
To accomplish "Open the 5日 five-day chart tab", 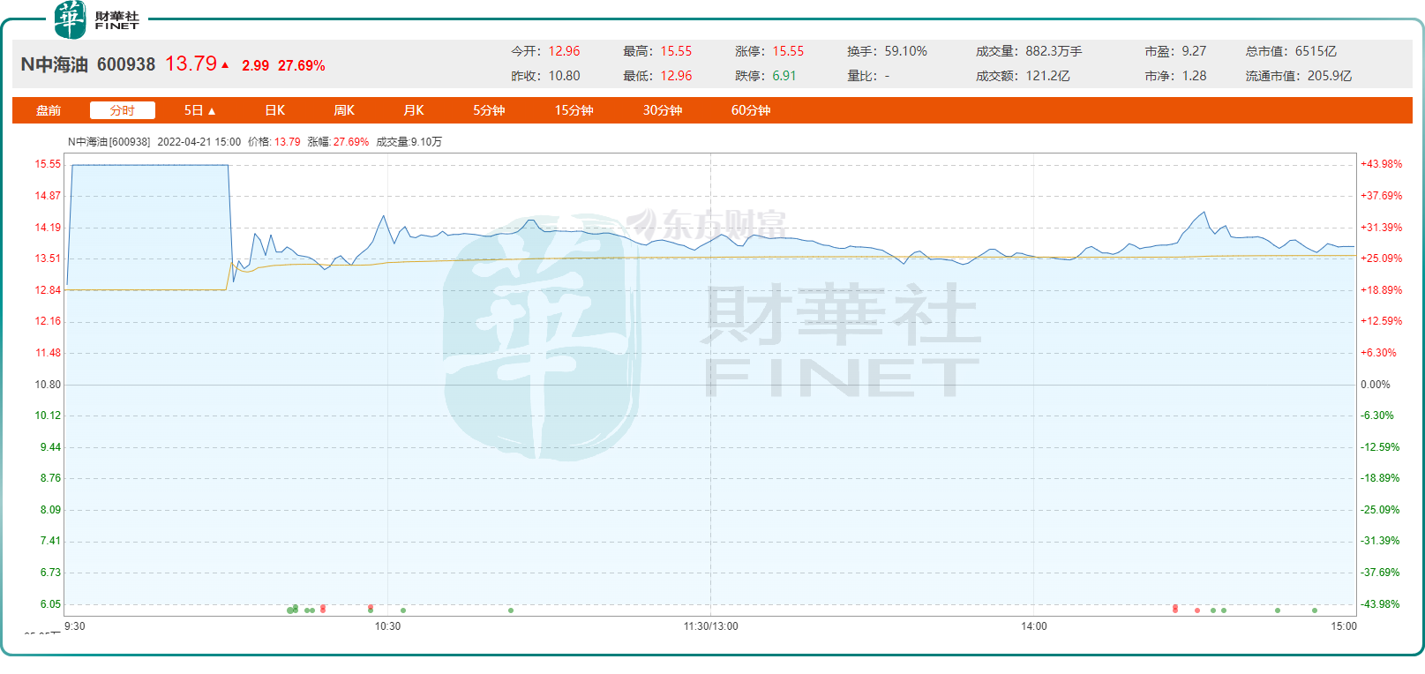I will point(199,110).
